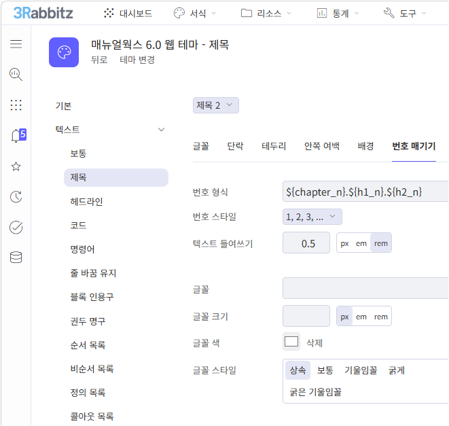Screen dimensions: 449x426
Task: Select the 번호 매기기 tab
Action: pyautogui.click(x=414, y=146)
